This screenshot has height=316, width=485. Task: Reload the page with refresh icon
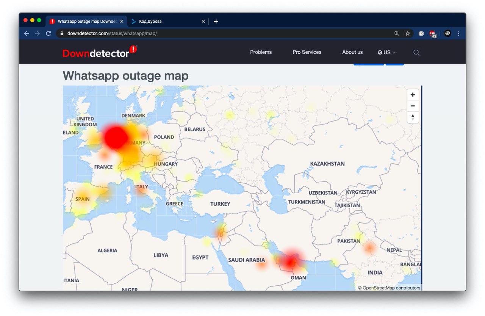click(x=48, y=33)
